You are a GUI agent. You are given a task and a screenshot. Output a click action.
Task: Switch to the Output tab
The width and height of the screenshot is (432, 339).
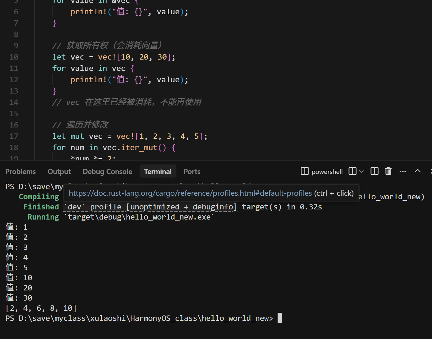[x=59, y=172]
